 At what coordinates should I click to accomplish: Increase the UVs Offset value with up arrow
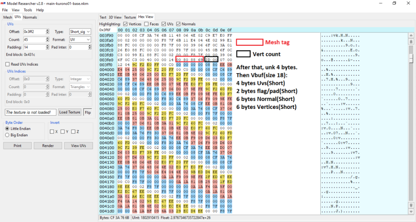[47, 30]
